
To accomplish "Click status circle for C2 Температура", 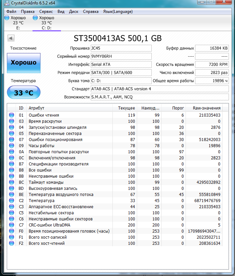I will (x=12, y=200).
